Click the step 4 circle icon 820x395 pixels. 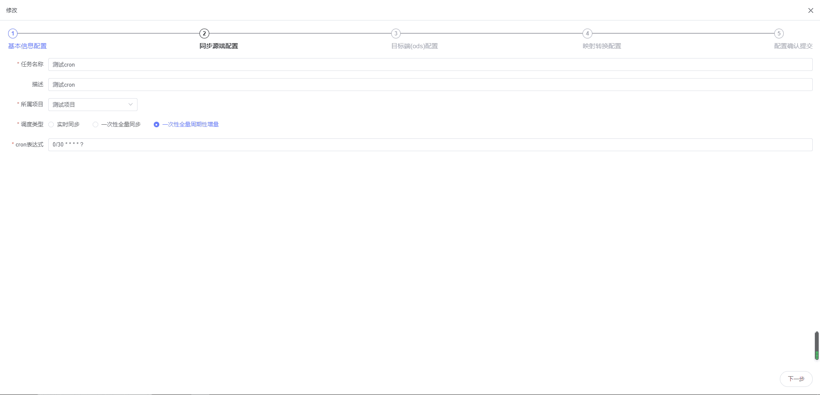pos(587,33)
